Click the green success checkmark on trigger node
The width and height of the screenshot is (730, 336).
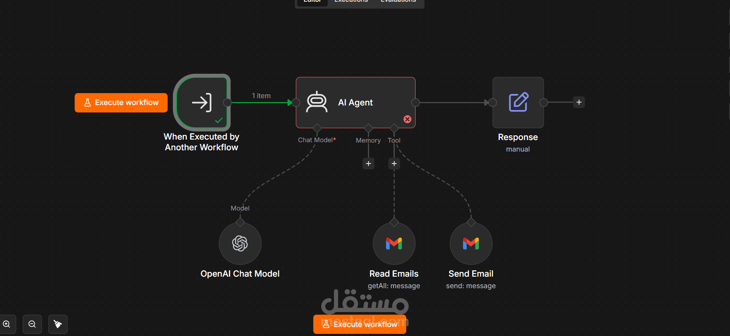[x=219, y=120]
